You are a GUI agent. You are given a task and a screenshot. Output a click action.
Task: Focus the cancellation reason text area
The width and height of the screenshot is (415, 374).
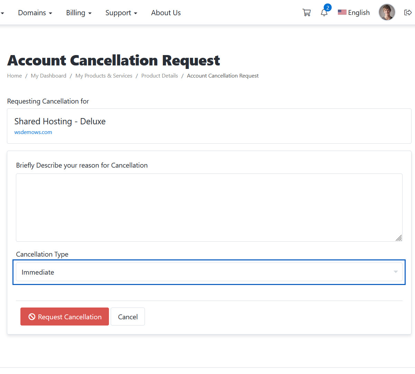point(209,207)
